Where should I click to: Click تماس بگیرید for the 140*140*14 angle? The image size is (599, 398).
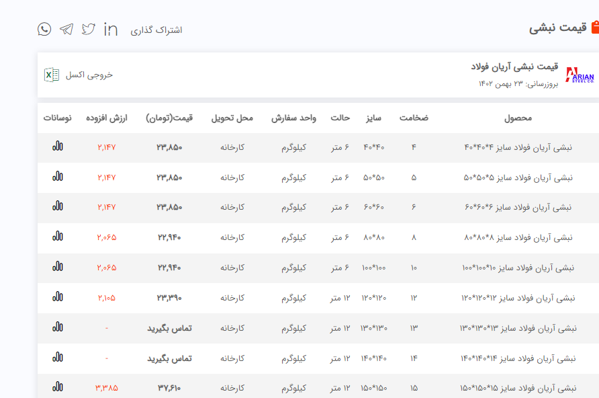coord(169,358)
